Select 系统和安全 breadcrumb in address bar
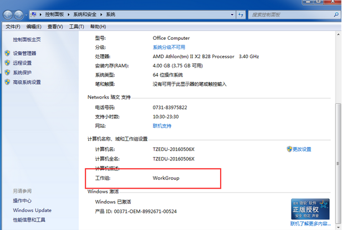Viewport: 342px width, 230px height. (85, 14)
